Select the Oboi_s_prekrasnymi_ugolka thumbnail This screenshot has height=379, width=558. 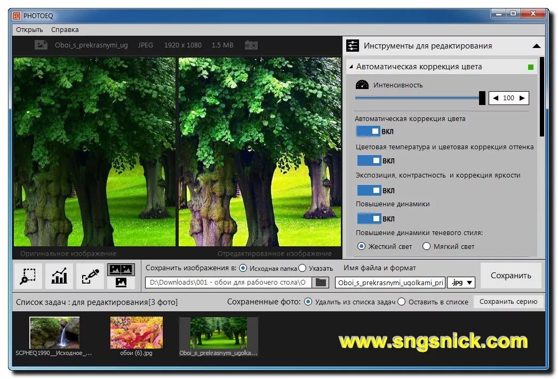pos(218,333)
